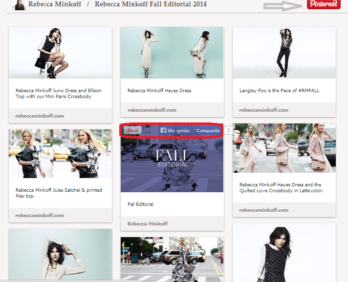This screenshot has width=348, height=282.
Task: Open the Hayes Dress pin image
Action: pyautogui.click(x=172, y=53)
